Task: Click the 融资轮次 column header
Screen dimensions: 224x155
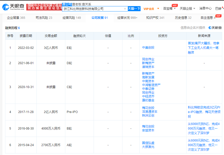Action: coord(79,36)
